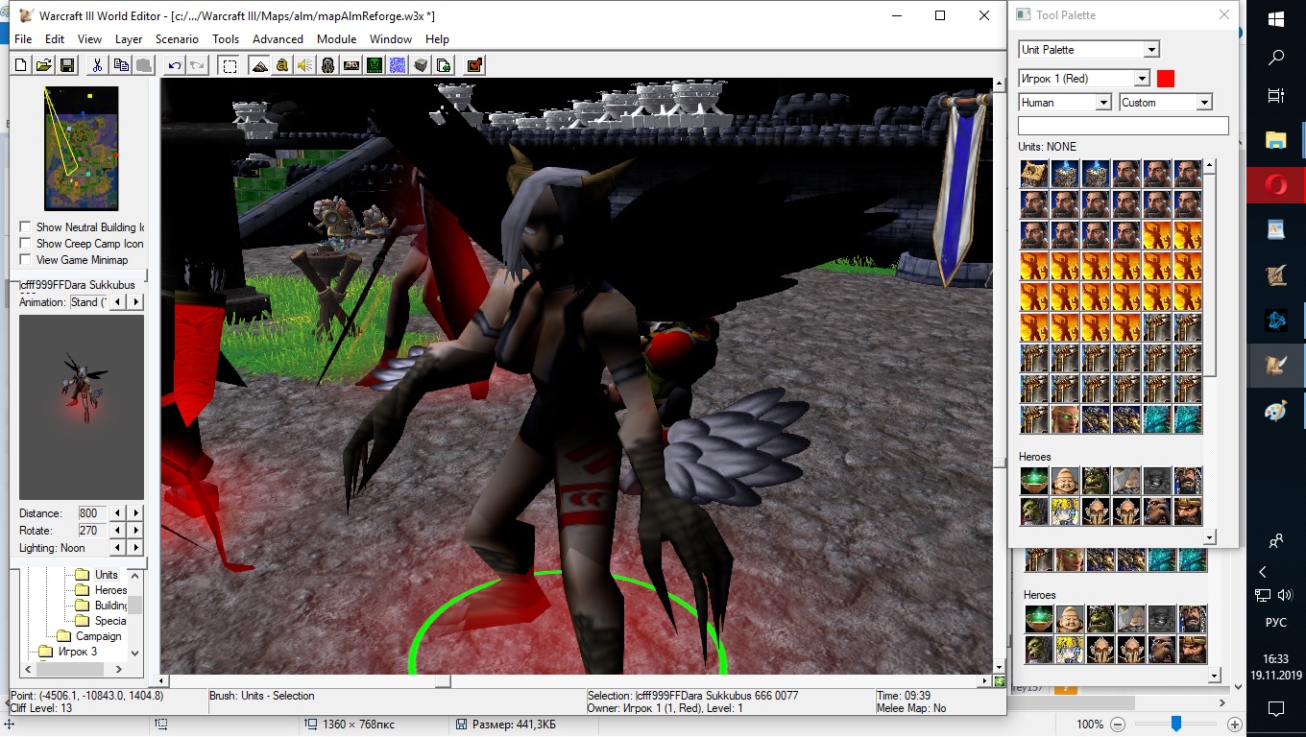1306x737 pixels.
Task: Click the red player color swatch
Action: pyautogui.click(x=1166, y=79)
